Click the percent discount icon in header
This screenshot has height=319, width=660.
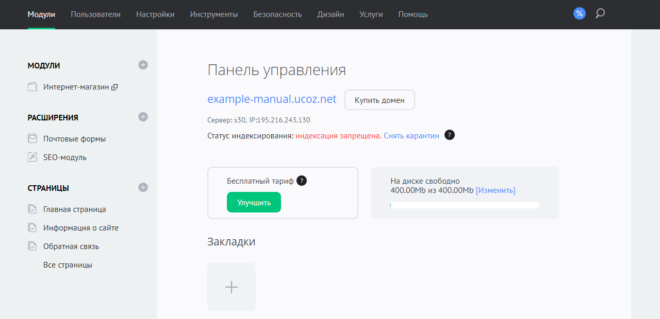[580, 14]
